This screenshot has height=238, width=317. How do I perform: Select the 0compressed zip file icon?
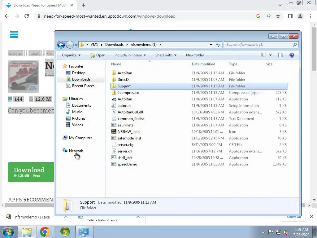pos(114,92)
